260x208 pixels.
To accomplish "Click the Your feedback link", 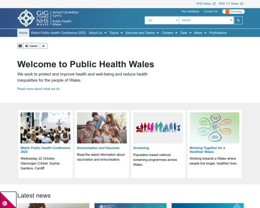I will click(190, 11).
